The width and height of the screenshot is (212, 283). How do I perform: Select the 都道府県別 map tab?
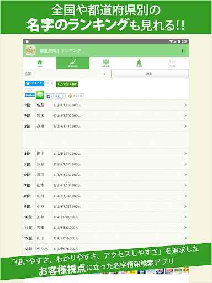click(73, 63)
